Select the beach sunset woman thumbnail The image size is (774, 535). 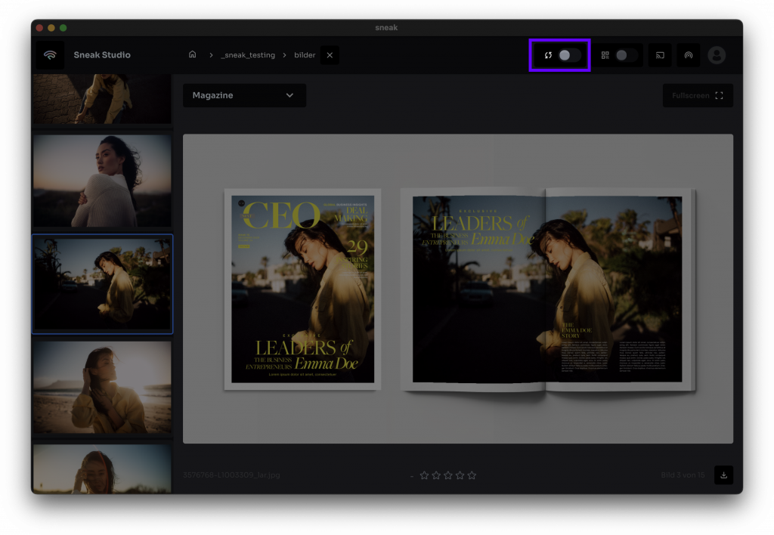click(102, 387)
